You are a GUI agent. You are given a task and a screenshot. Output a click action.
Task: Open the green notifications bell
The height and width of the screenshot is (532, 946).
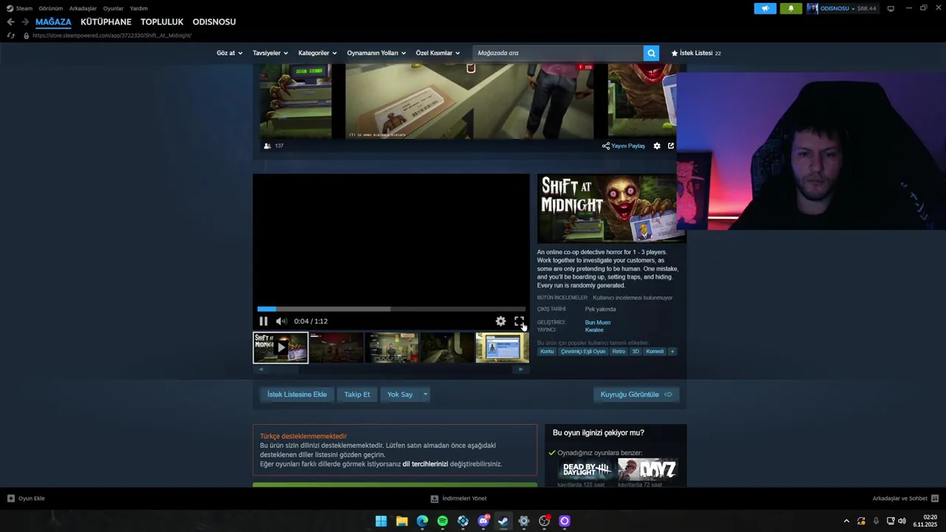791,8
